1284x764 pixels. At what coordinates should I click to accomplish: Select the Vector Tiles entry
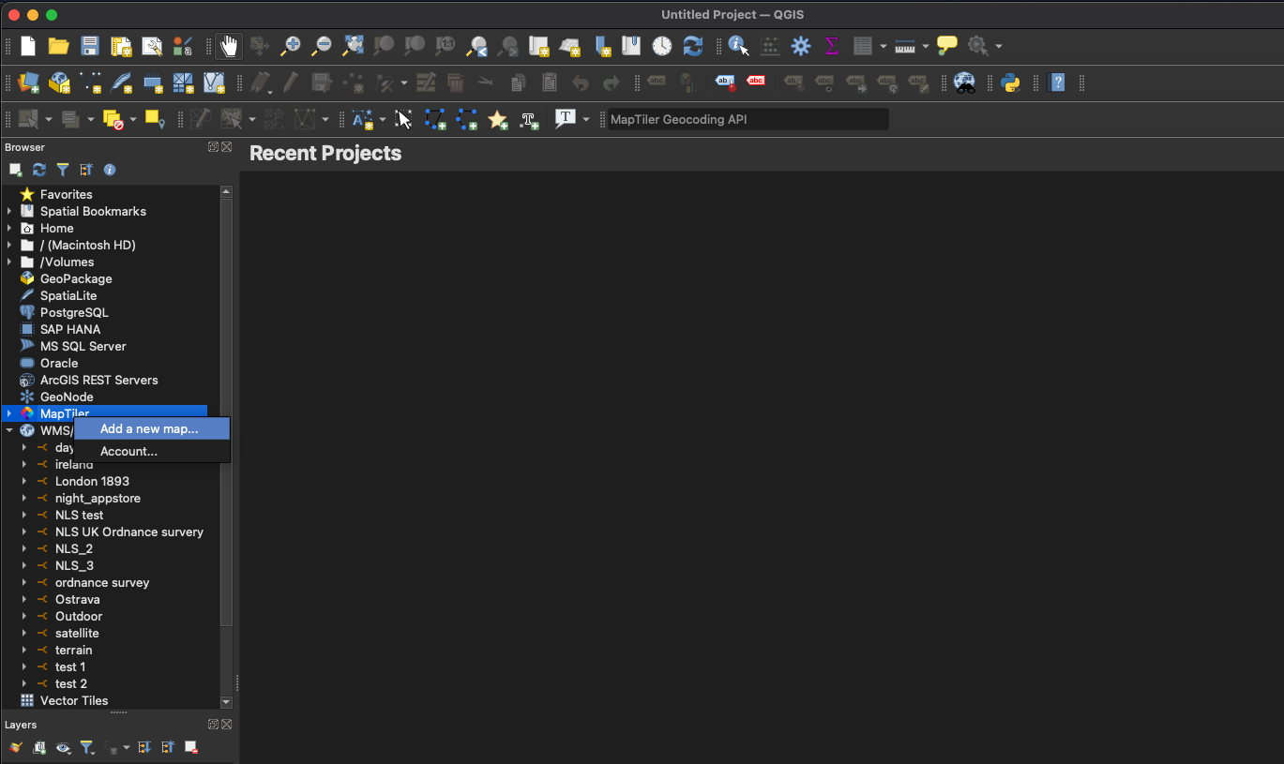(x=73, y=700)
